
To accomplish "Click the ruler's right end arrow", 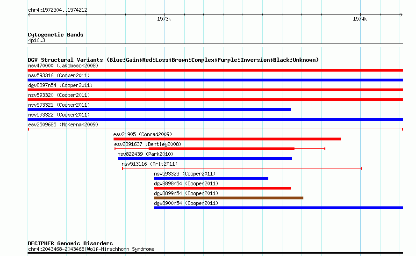I will pyautogui.click(x=402, y=15).
